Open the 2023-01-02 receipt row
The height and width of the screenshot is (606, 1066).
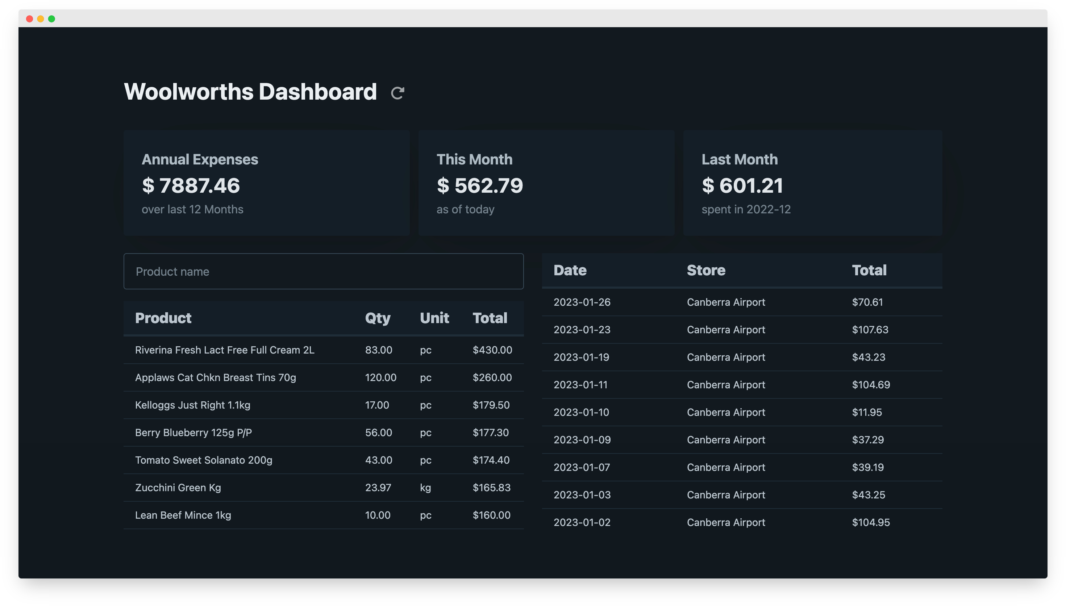coord(742,522)
